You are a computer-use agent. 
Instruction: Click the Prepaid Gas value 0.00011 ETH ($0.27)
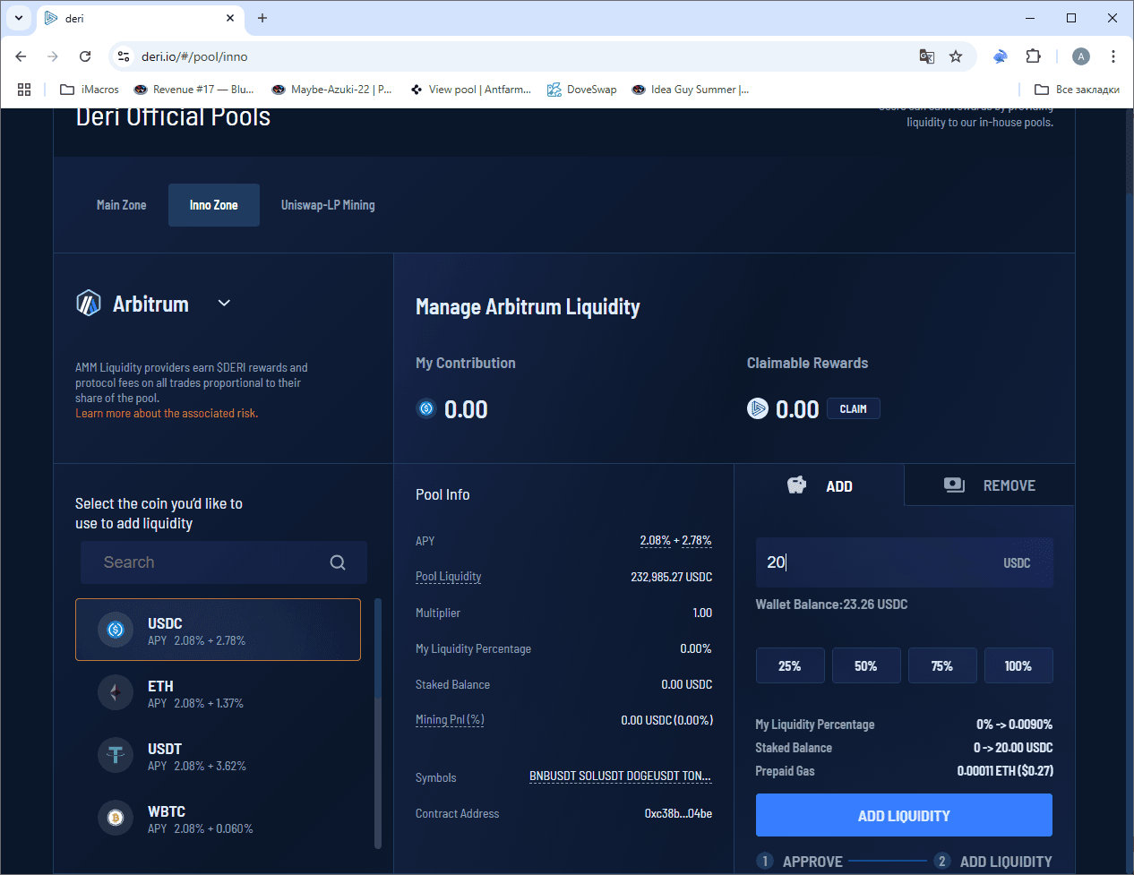[1005, 770]
